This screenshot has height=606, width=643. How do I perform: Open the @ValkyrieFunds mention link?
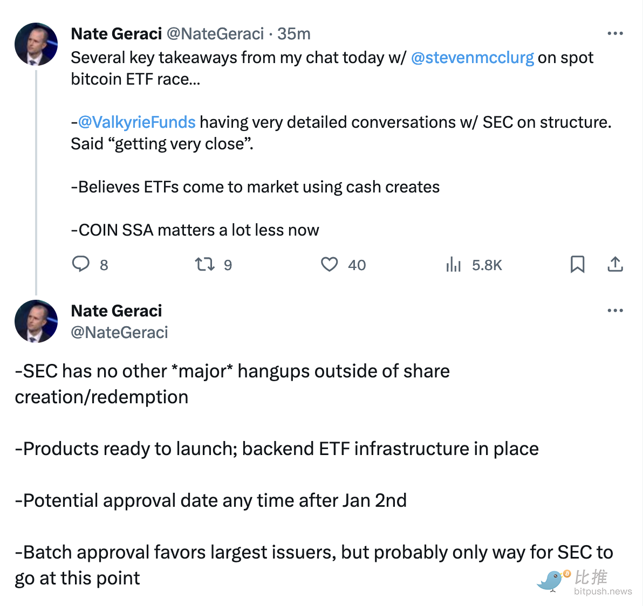point(136,122)
